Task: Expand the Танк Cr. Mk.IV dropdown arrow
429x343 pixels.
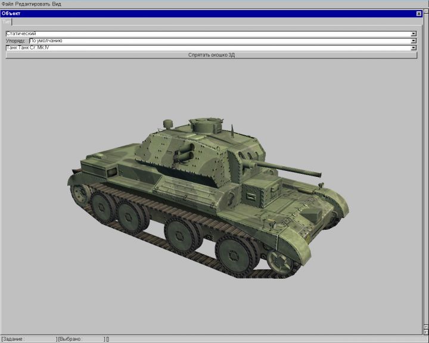Action: click(x=414, y=48)
